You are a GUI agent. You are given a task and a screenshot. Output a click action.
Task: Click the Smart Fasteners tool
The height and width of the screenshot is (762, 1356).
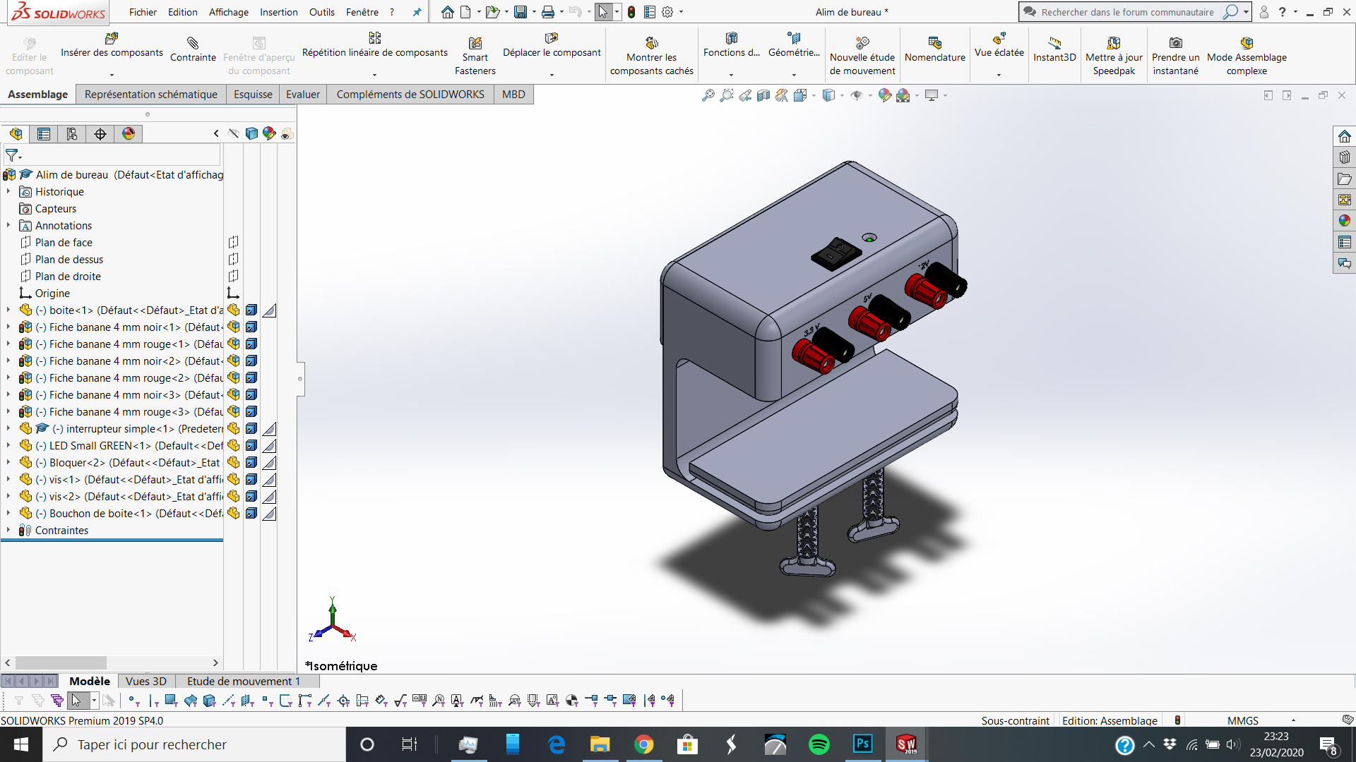(475, 55)
